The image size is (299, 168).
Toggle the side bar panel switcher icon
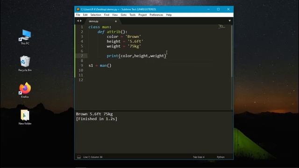coord(79,157)
